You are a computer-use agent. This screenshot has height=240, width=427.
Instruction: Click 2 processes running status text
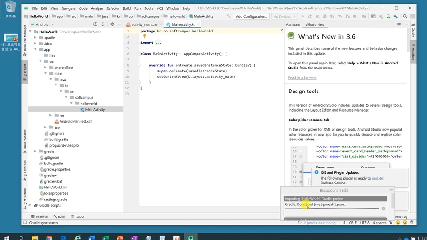click(320, 223)
